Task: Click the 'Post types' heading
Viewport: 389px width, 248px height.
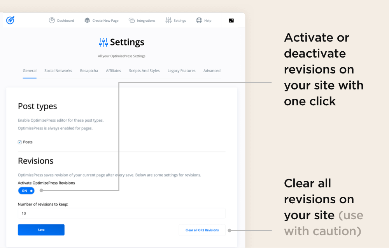Action: (x=37, y=107)
